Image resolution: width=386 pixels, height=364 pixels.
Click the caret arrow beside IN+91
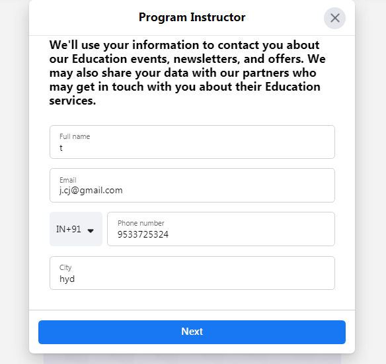point(91,231)
